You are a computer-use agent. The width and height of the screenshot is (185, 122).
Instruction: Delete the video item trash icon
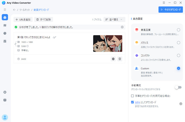coord(120,59)
